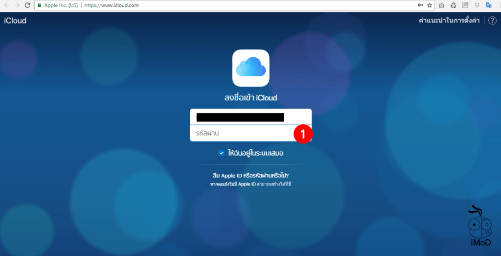Click the password input field
The image size is (501, 256).
tap(251, 133)
